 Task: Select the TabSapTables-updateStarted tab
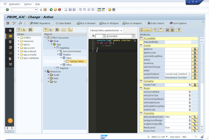coord(104,30)
